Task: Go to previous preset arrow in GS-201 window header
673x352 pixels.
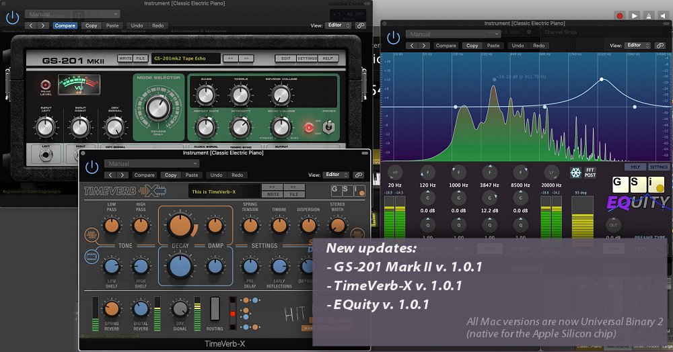Action: click(31, 26)
